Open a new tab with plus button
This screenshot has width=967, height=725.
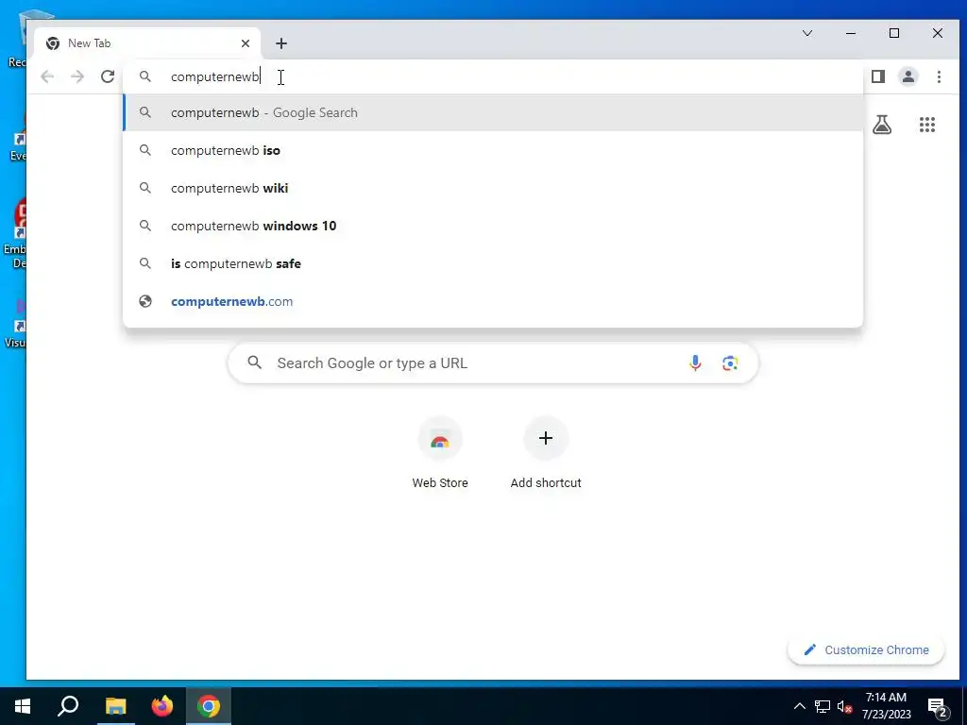pyautogui.click(x=281, y=43)
